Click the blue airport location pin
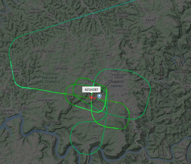 pos(99,96)
